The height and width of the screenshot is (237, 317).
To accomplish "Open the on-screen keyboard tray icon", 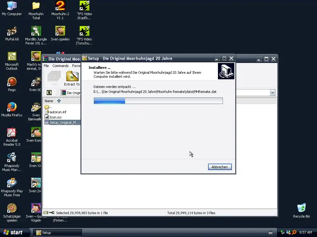I will 271,233.
